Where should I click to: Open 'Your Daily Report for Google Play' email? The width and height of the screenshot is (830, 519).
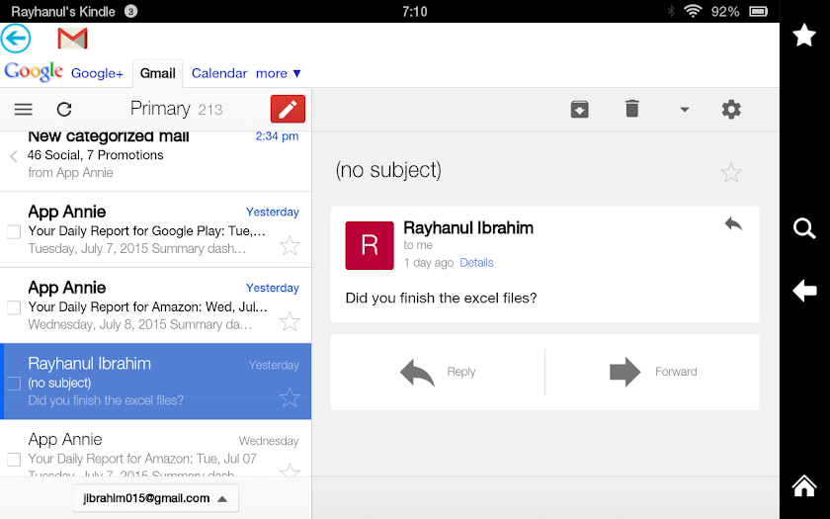[x=156, y=229]
